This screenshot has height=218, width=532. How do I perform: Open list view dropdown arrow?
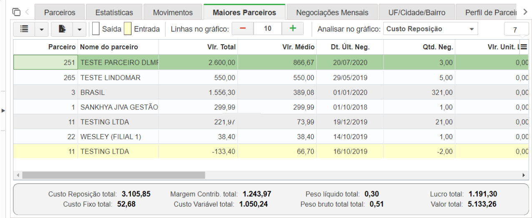[41, 30]
